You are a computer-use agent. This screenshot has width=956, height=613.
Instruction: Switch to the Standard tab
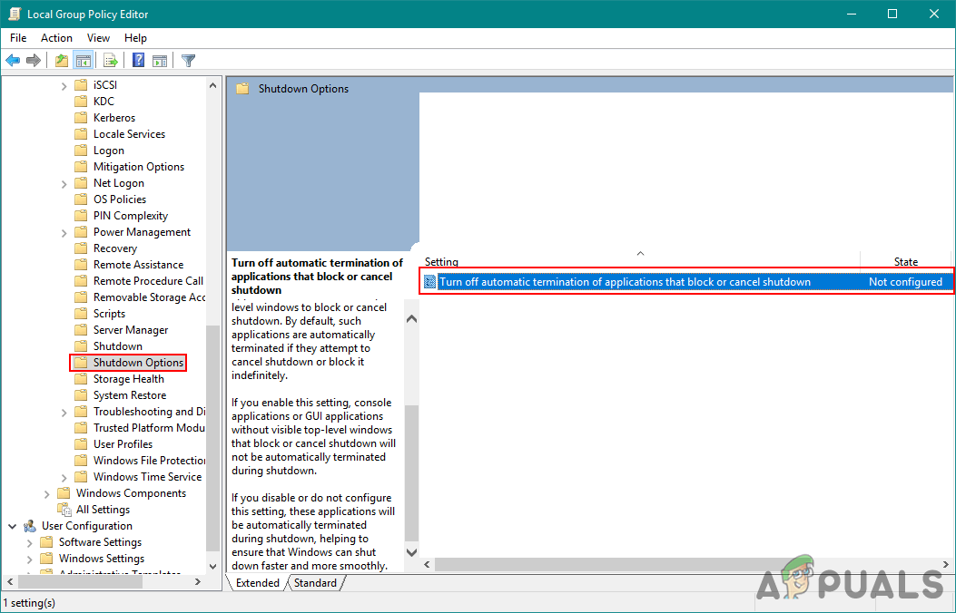[315, 582]
